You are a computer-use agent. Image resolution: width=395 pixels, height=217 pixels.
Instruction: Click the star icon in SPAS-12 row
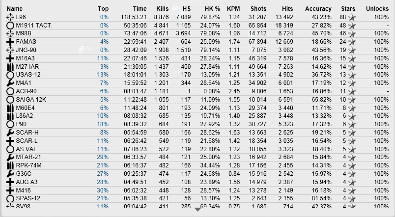coord(352,199)
